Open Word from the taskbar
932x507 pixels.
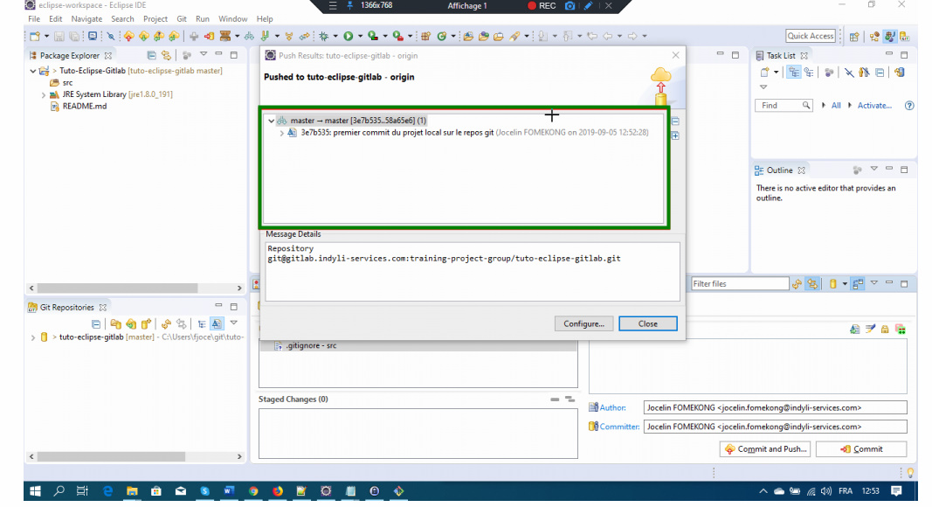click(229, 491)
